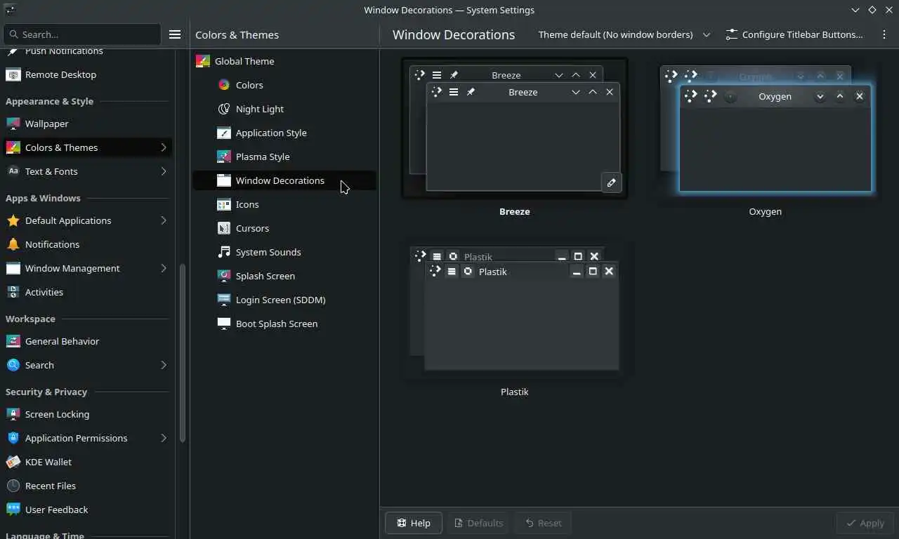Select the Oxygen decoration thumbnail
The height and width of the screenshot is (539, 899).
[766, 128]
